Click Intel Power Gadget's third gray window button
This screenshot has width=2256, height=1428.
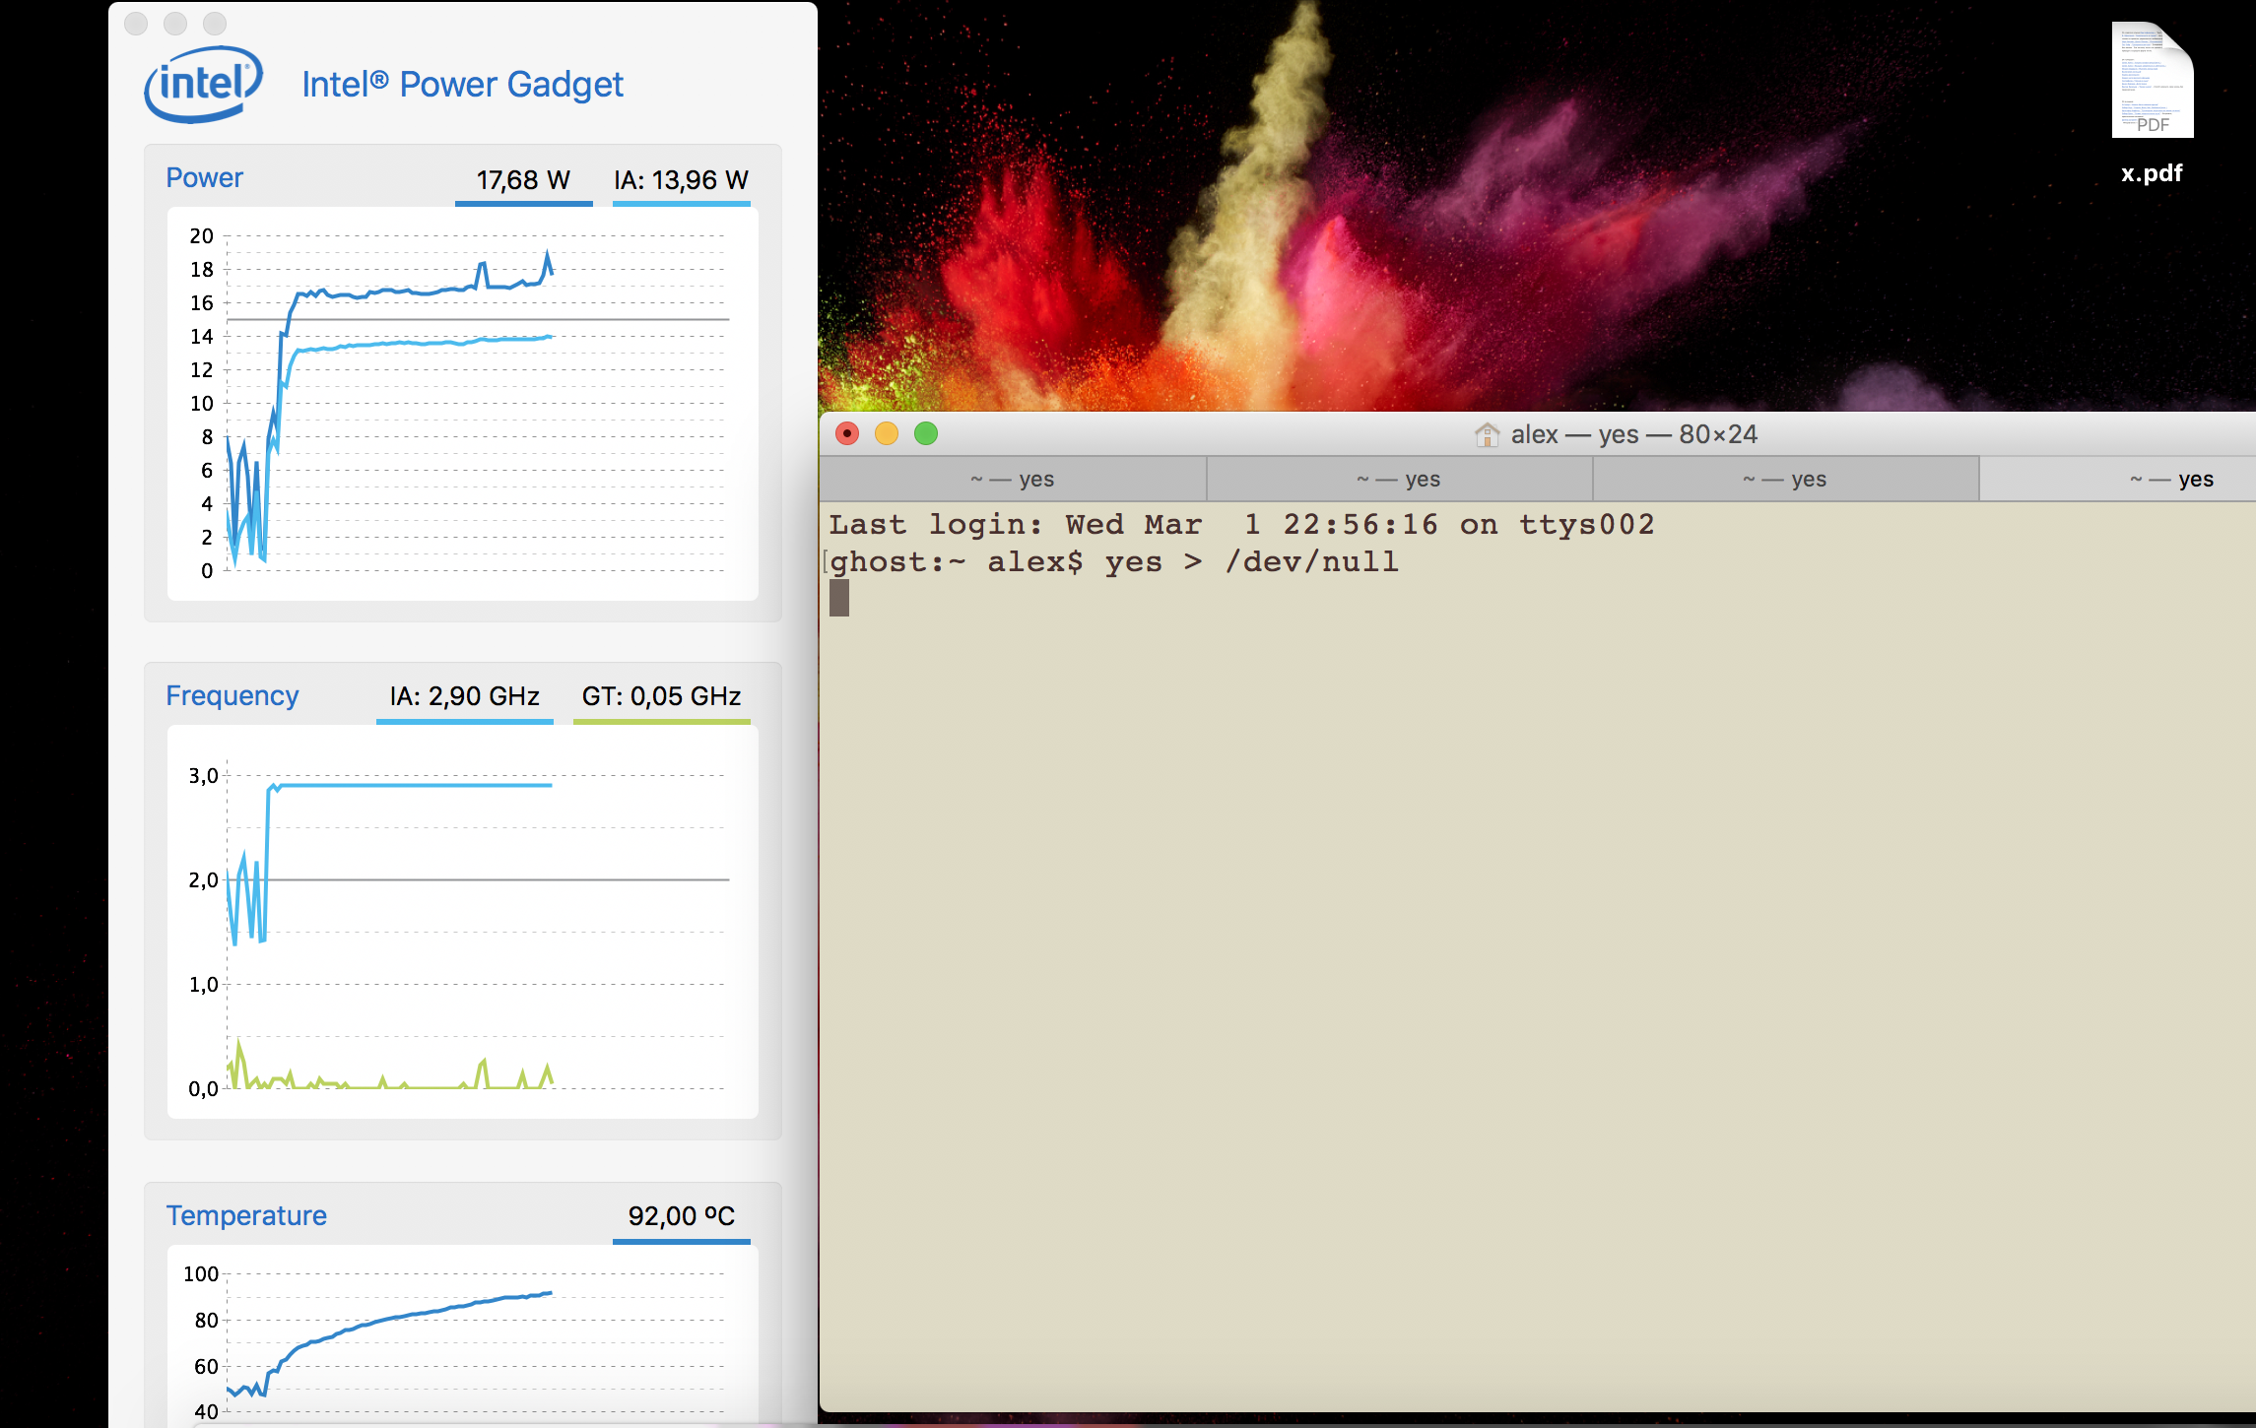pos(215,23)
